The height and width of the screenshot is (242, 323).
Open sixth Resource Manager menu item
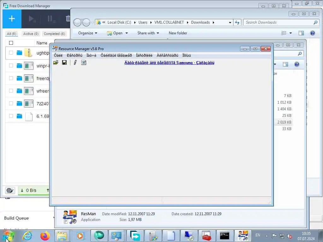pos(167,55)
